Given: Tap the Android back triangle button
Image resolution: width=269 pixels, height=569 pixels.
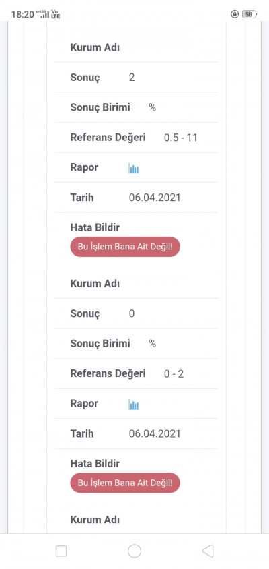Looking at the screenshot, I should click(x=207, y=551).
